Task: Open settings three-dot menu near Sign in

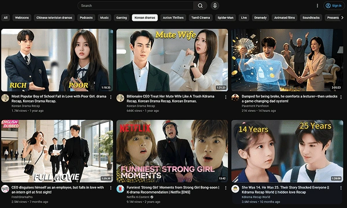Action: [x=318, y=6]
